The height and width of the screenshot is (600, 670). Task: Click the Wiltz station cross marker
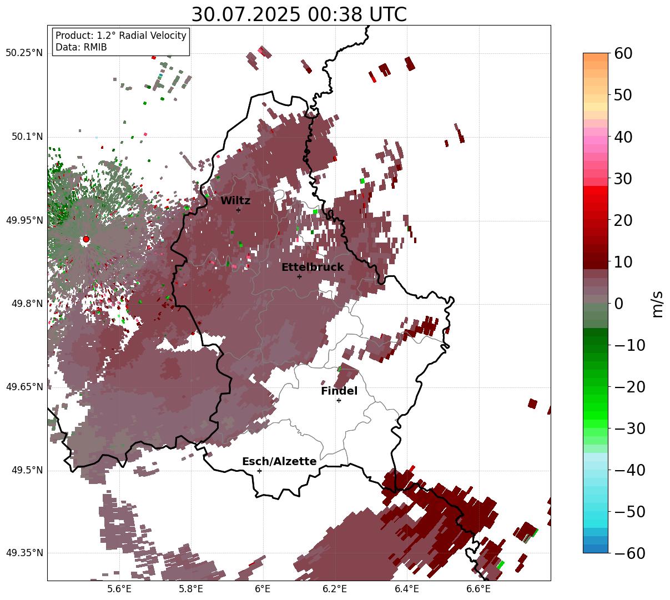coord(238,210)
